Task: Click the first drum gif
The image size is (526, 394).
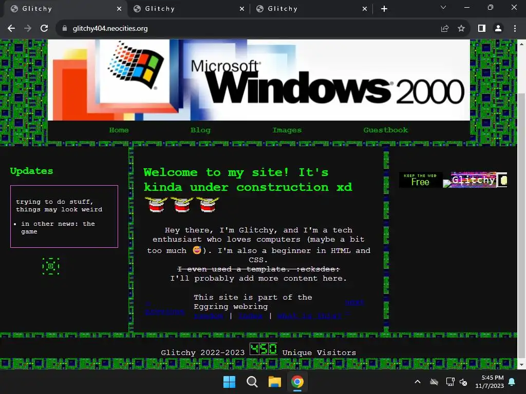Action: coord(156,204)
